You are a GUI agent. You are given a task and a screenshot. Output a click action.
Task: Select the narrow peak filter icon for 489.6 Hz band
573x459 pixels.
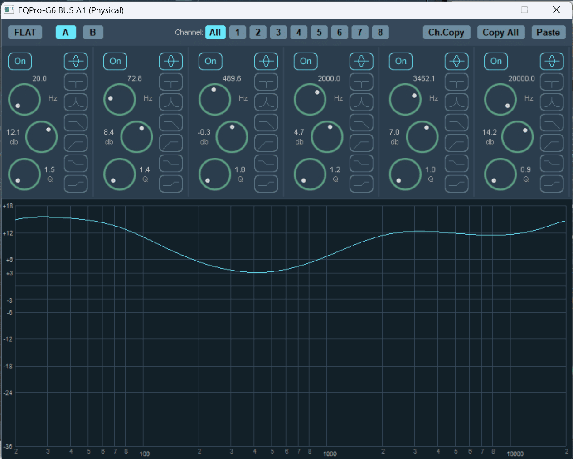coord(266,102)
